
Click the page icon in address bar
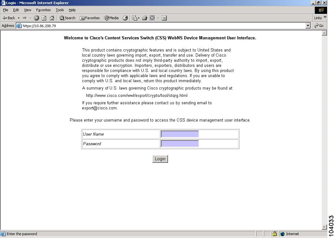tap(19, 26)
